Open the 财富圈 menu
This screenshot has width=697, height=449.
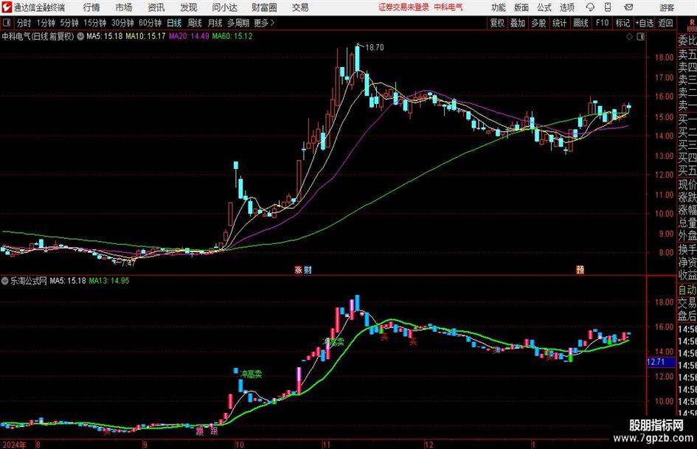pos(264,7)
